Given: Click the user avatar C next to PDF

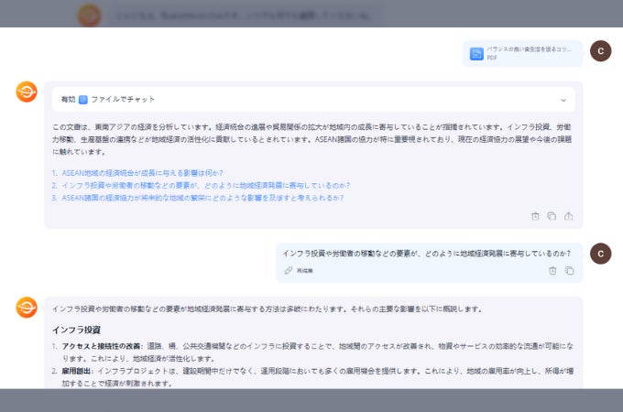Looking at the screenshot, I should coord(600,50).
